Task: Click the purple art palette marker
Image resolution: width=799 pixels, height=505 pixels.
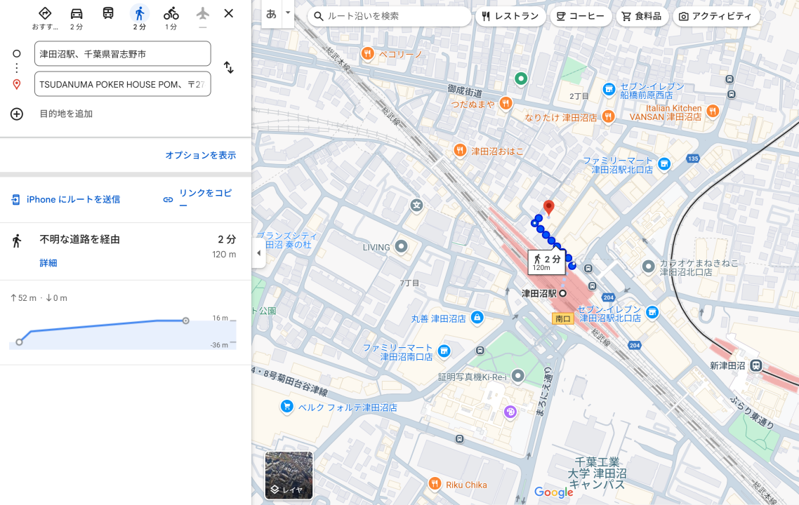Action: point(510,412)
